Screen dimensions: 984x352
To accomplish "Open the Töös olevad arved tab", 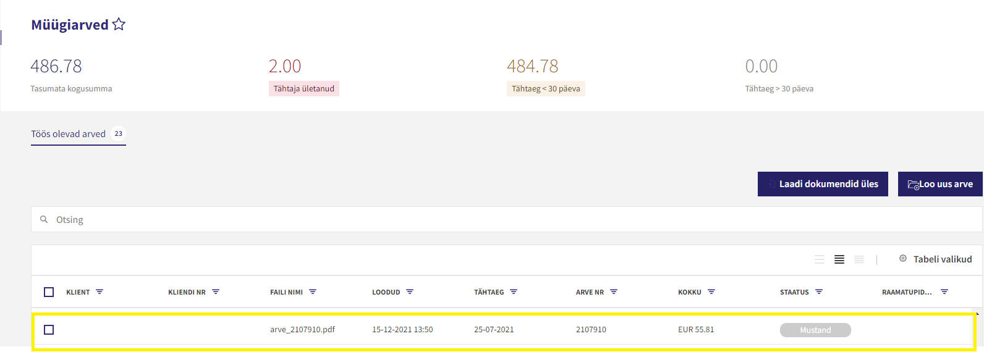I will pyautogui.click(x=78, y=134).
